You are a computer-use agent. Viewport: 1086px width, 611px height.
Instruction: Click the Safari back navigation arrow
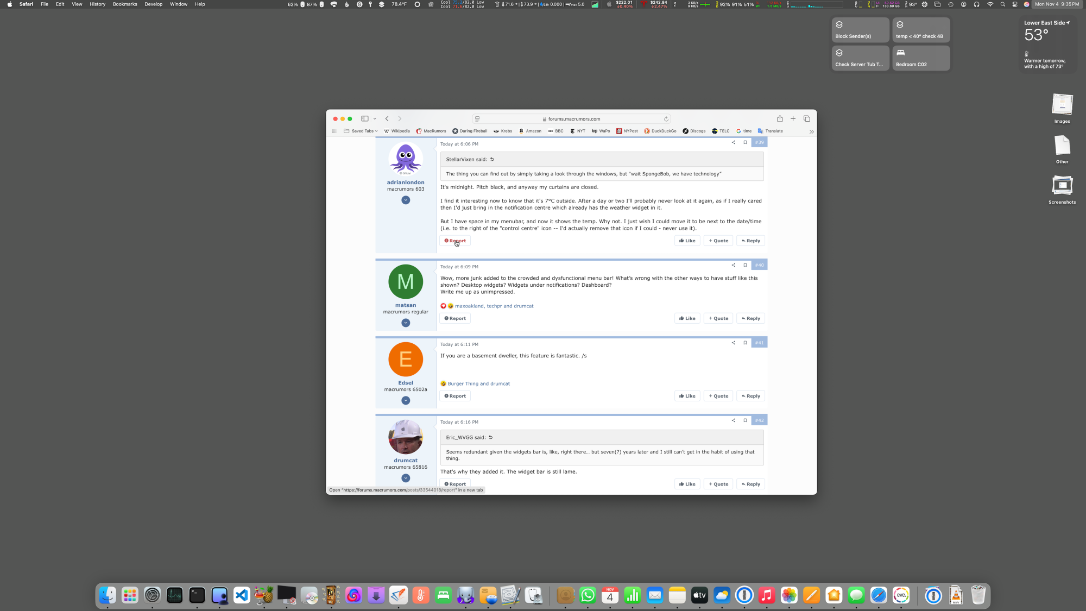coord(387,118)
